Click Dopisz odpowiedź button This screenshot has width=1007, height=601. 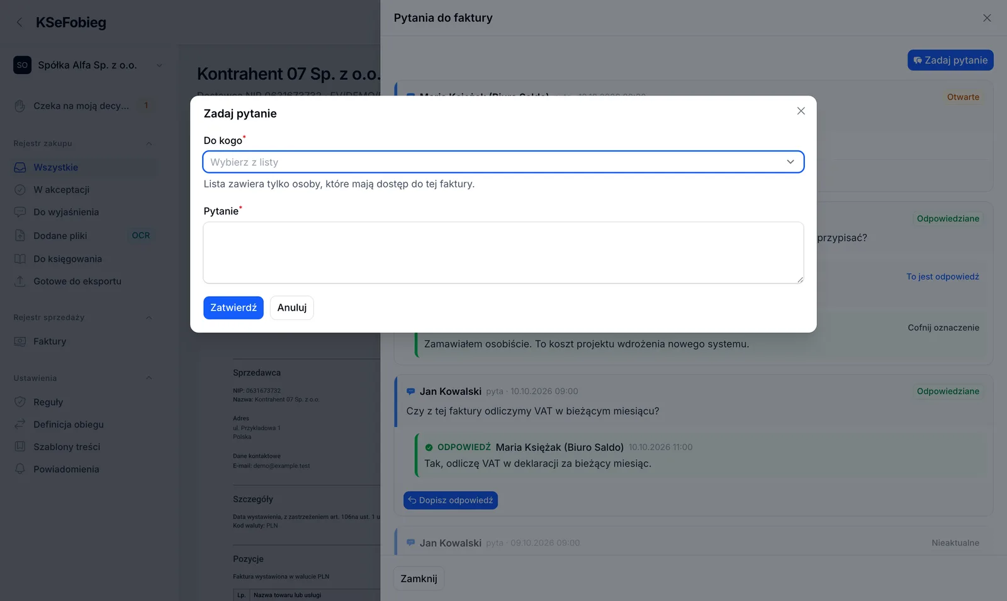[x=450, y=500]
